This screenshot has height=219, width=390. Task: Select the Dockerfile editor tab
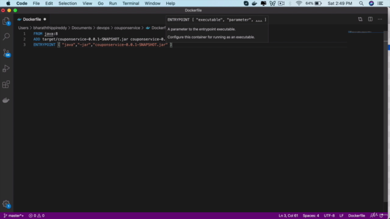pos(31,19)
